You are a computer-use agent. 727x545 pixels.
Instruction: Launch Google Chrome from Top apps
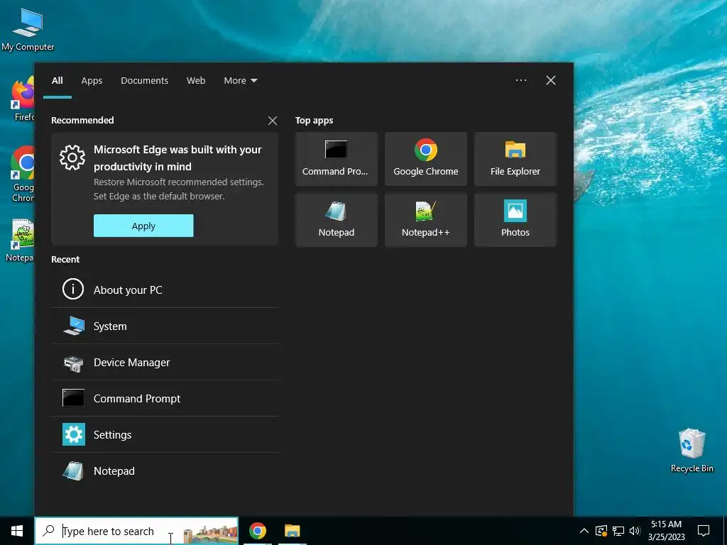point(426,159)
